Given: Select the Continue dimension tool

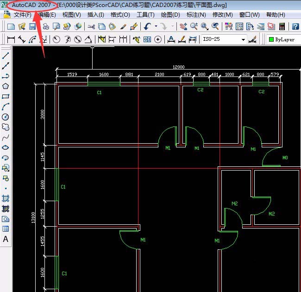Looking at the screenshot, I should tap(123, 39).
